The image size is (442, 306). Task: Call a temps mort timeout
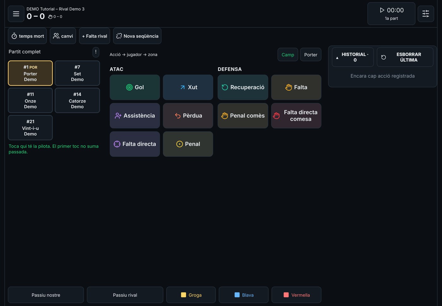pos(27,36)
